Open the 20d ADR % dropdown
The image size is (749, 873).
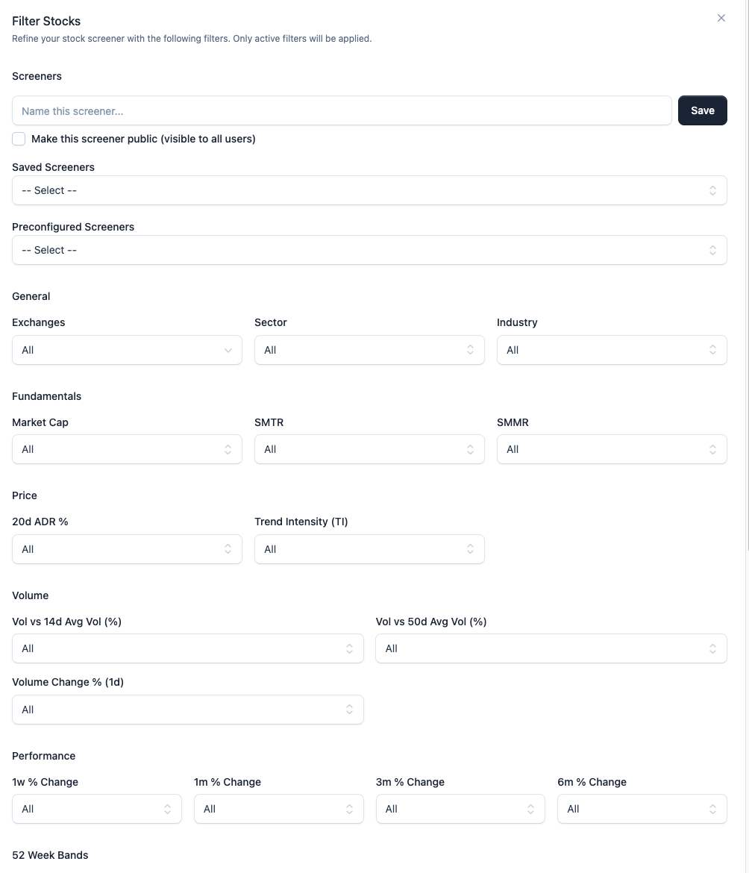pyautogui.click(x=127, y=549)
